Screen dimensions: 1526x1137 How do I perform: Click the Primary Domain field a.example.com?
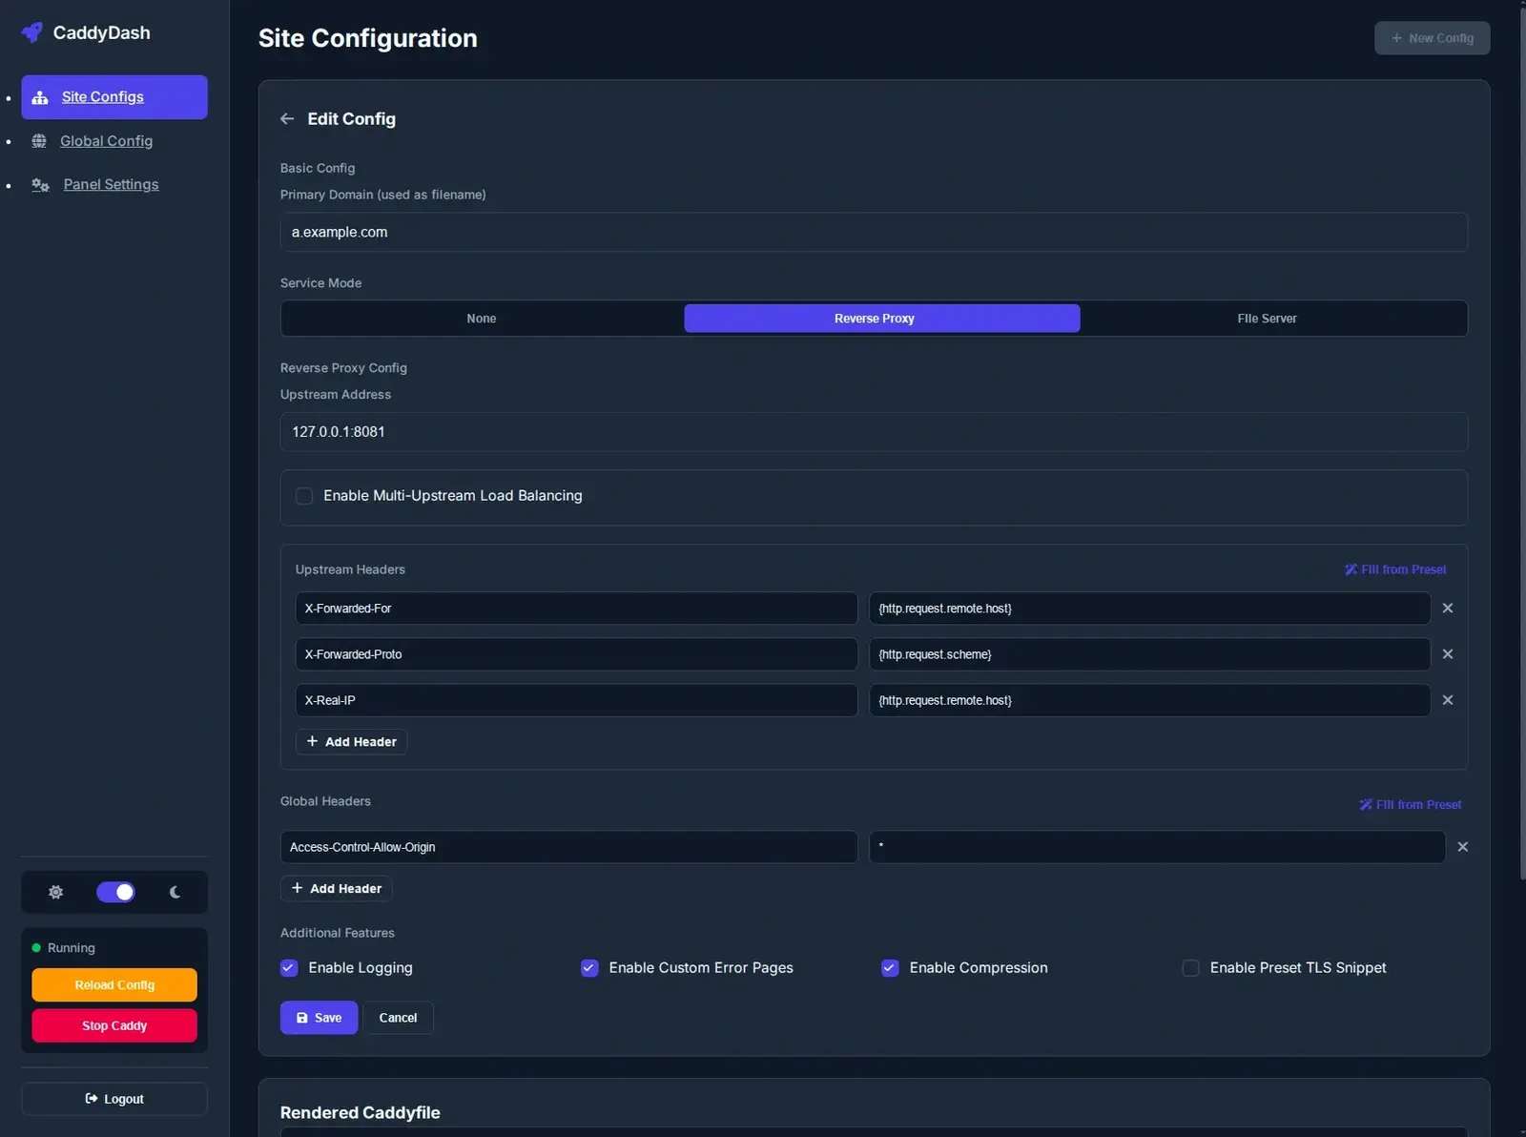pos(874,233)
